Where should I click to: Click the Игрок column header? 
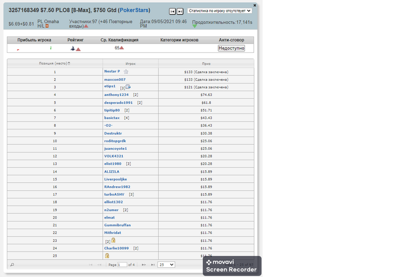click(130, 64)
